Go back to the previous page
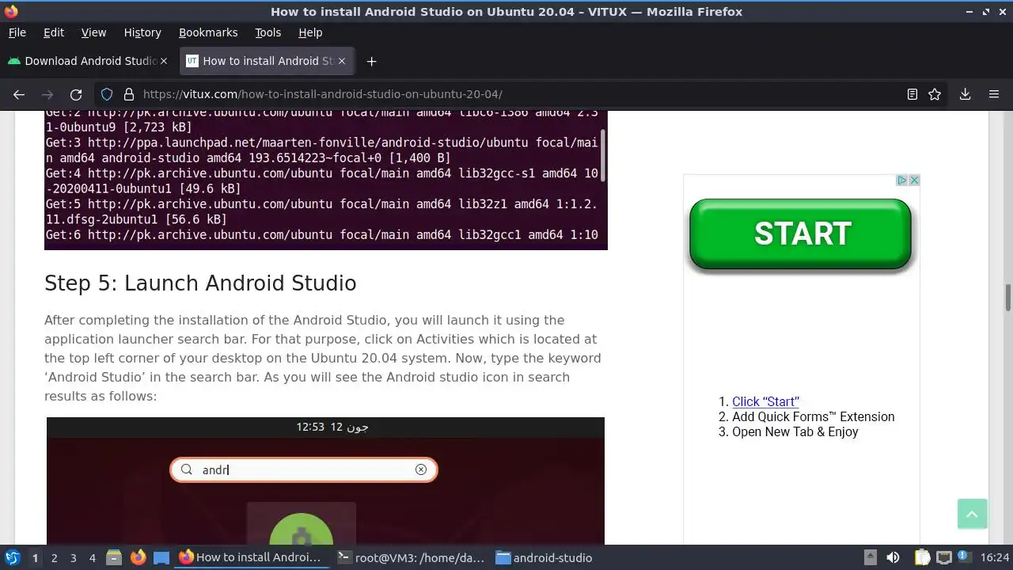Viewport: 1013px width, 570px height. 19,94
